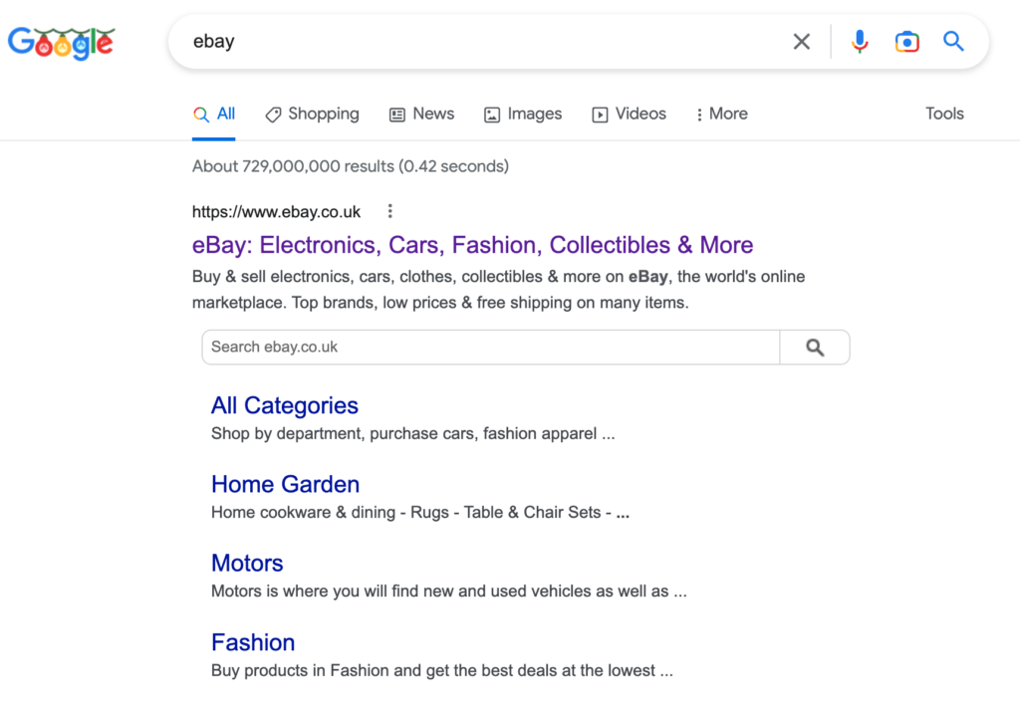Click the blue magnifier search icon
Screen dimensions: 1020x711
coord(953,42)
